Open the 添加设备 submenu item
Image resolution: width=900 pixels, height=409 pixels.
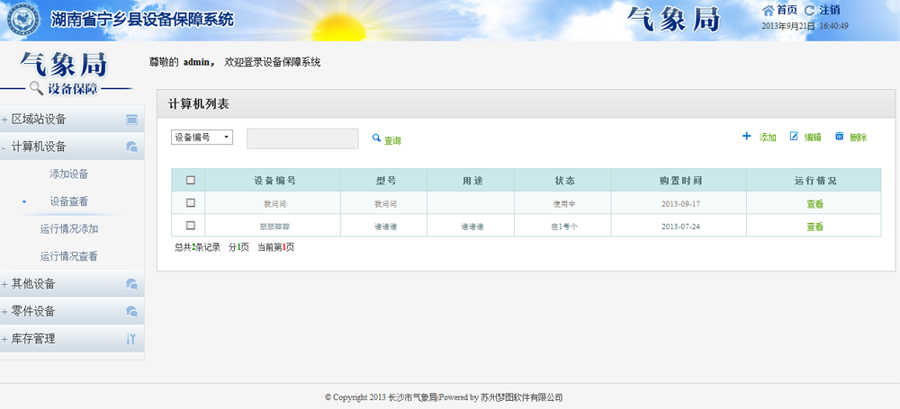coord(69,174)
